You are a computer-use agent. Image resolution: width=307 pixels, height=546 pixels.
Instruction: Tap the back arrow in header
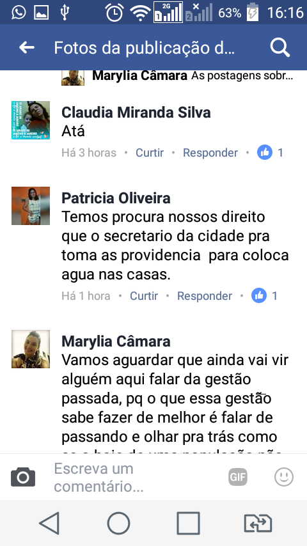[x=27, y=48]
